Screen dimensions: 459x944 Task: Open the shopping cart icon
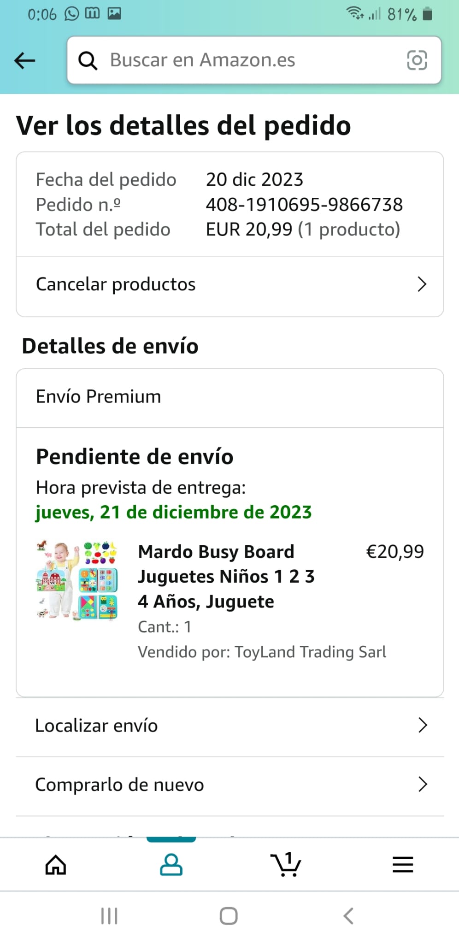(286, 865)
